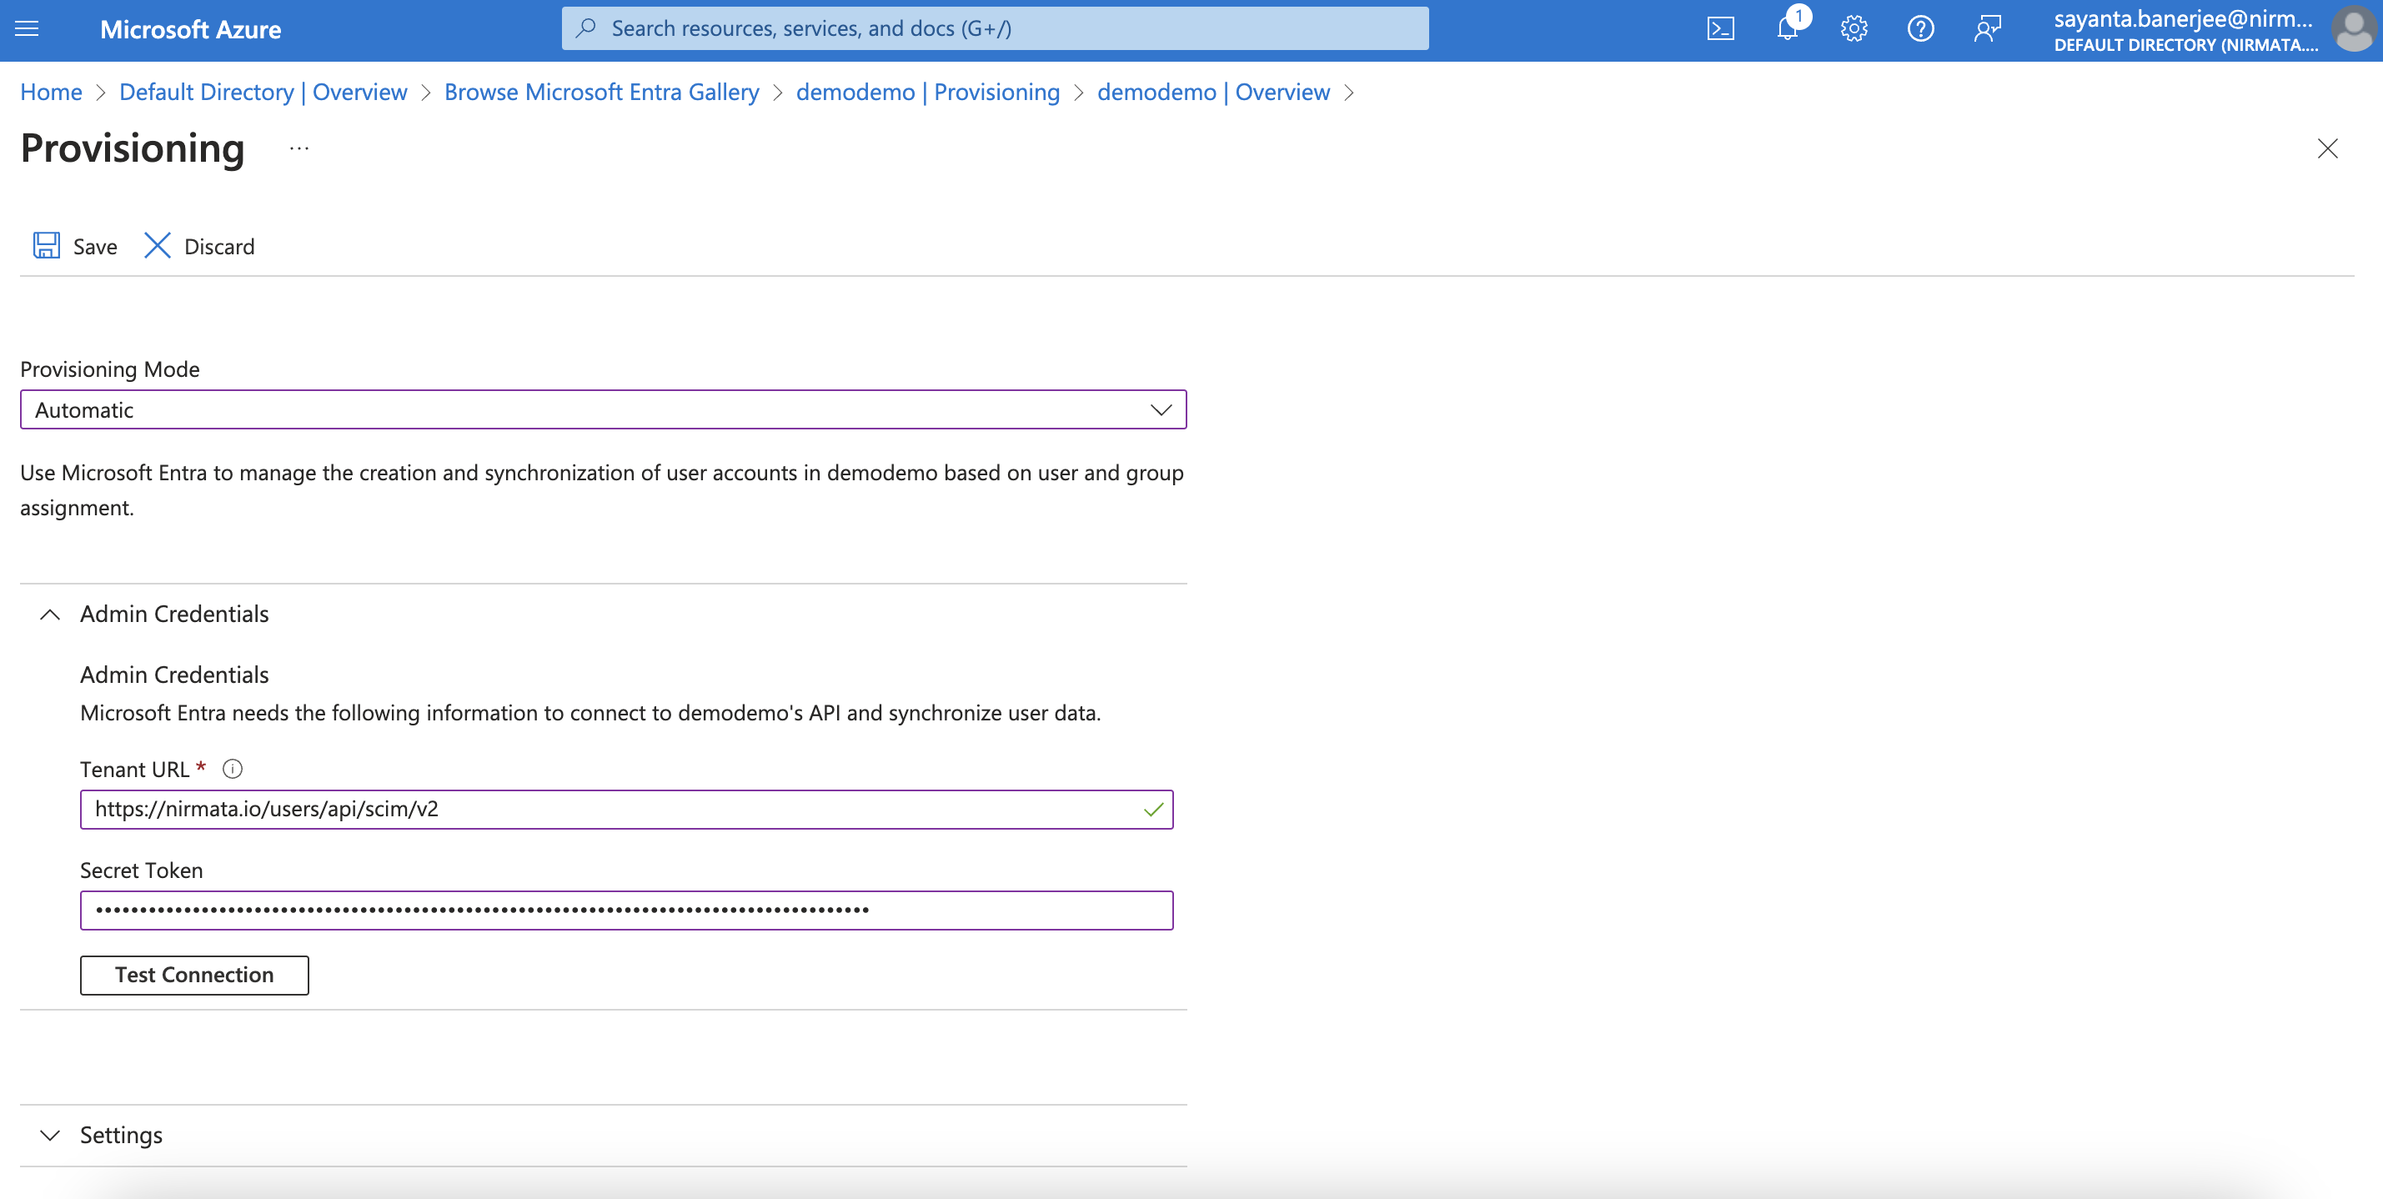Open the portal hamburger menu
The width and height of the screenshot is (2383, 1199).
[27, 28]
